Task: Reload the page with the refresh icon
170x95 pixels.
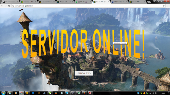Action: (9, 6)
